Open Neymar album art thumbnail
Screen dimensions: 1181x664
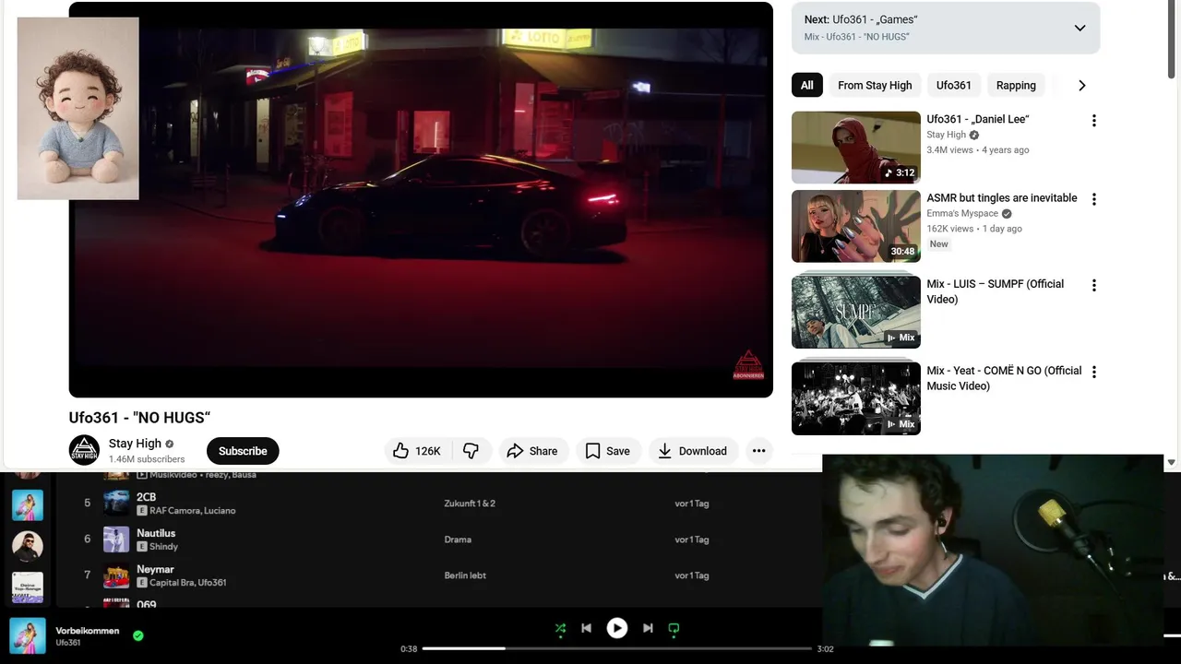pos(116,575)
